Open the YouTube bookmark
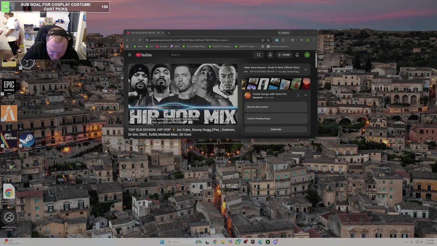This screenshot has height=246, width=437. pos(162,46)
